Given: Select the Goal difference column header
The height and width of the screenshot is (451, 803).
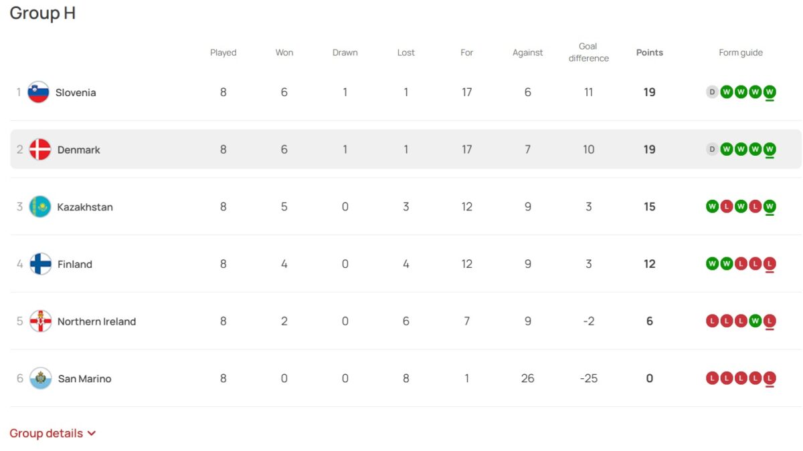Looking at the screenshot, I should pos(589,52).
